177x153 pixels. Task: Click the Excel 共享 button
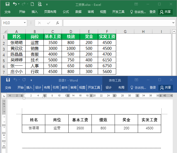tap(165, 12)
